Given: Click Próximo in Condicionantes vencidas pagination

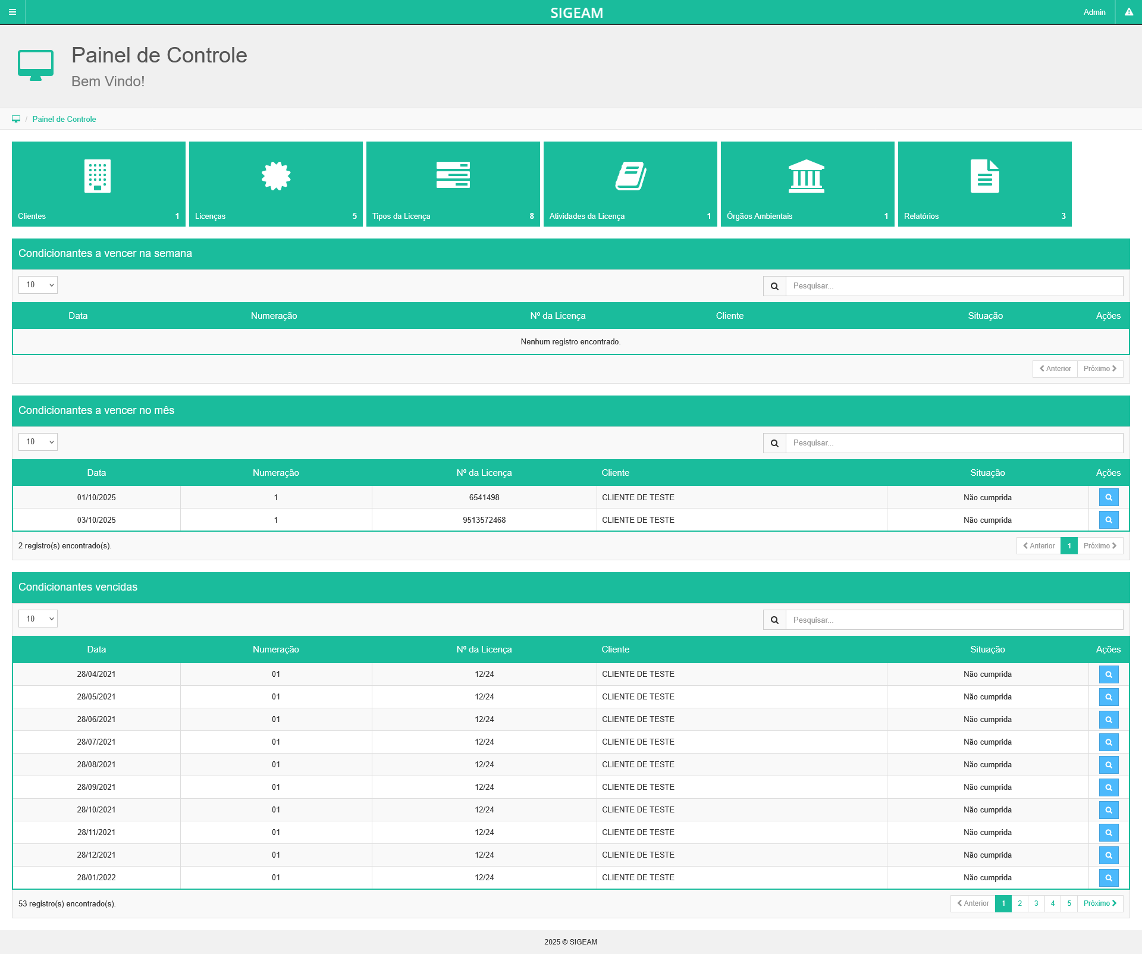Looking at the screenshot, I should coord(1100,903).
